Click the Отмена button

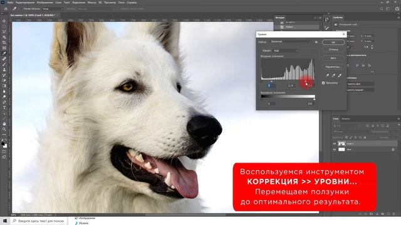click(333, 50)
